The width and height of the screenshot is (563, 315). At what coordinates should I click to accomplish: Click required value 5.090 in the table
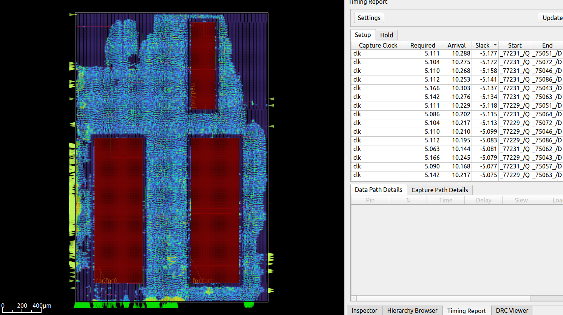coord(432,167)
